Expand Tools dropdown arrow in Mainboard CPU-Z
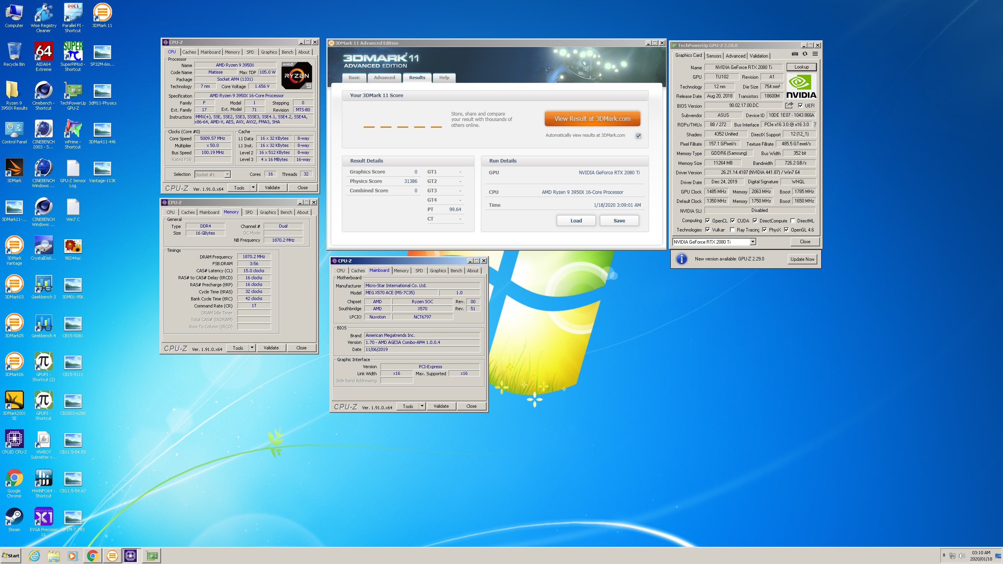 (x=422, y=406)
